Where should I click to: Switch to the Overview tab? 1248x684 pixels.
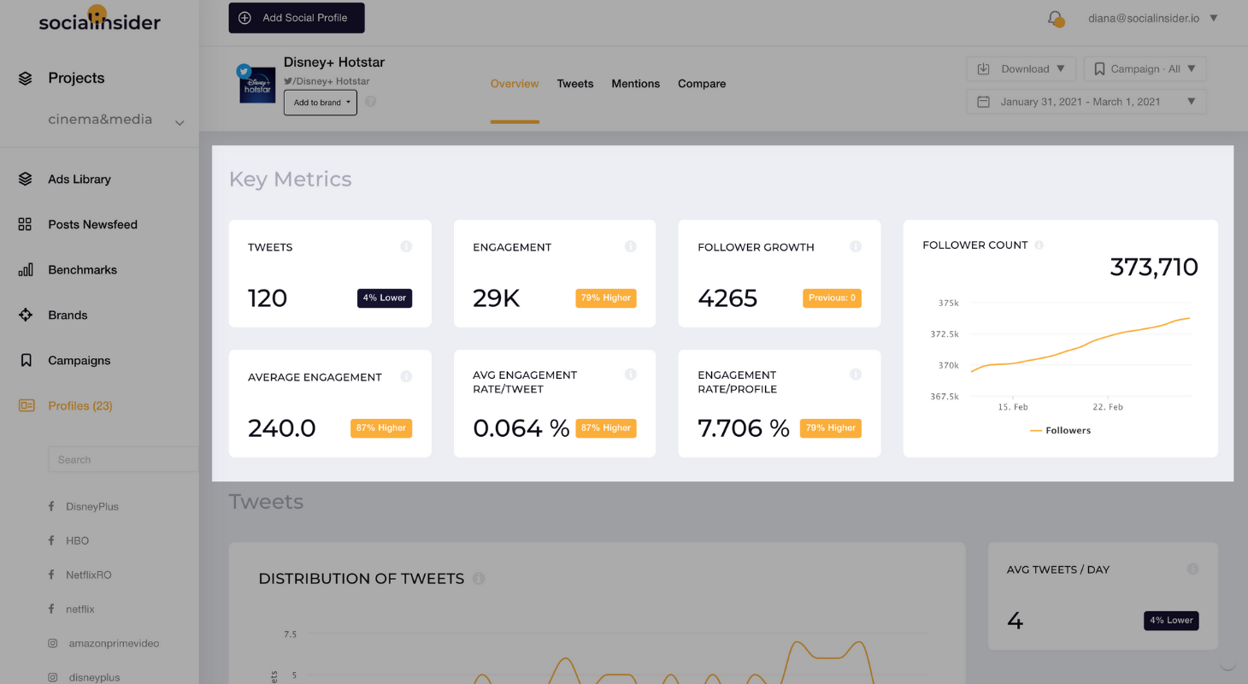515,84
